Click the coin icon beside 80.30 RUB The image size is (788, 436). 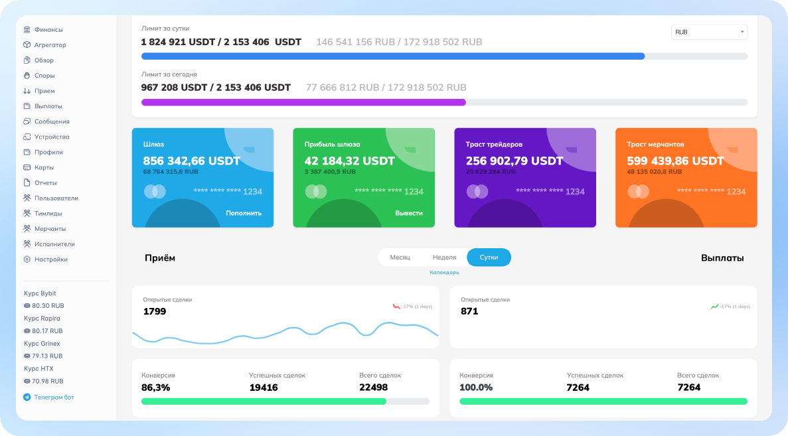click(27, 306)
